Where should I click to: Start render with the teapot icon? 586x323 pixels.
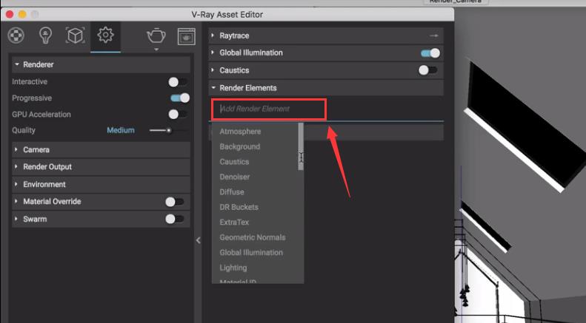[156, 35]
